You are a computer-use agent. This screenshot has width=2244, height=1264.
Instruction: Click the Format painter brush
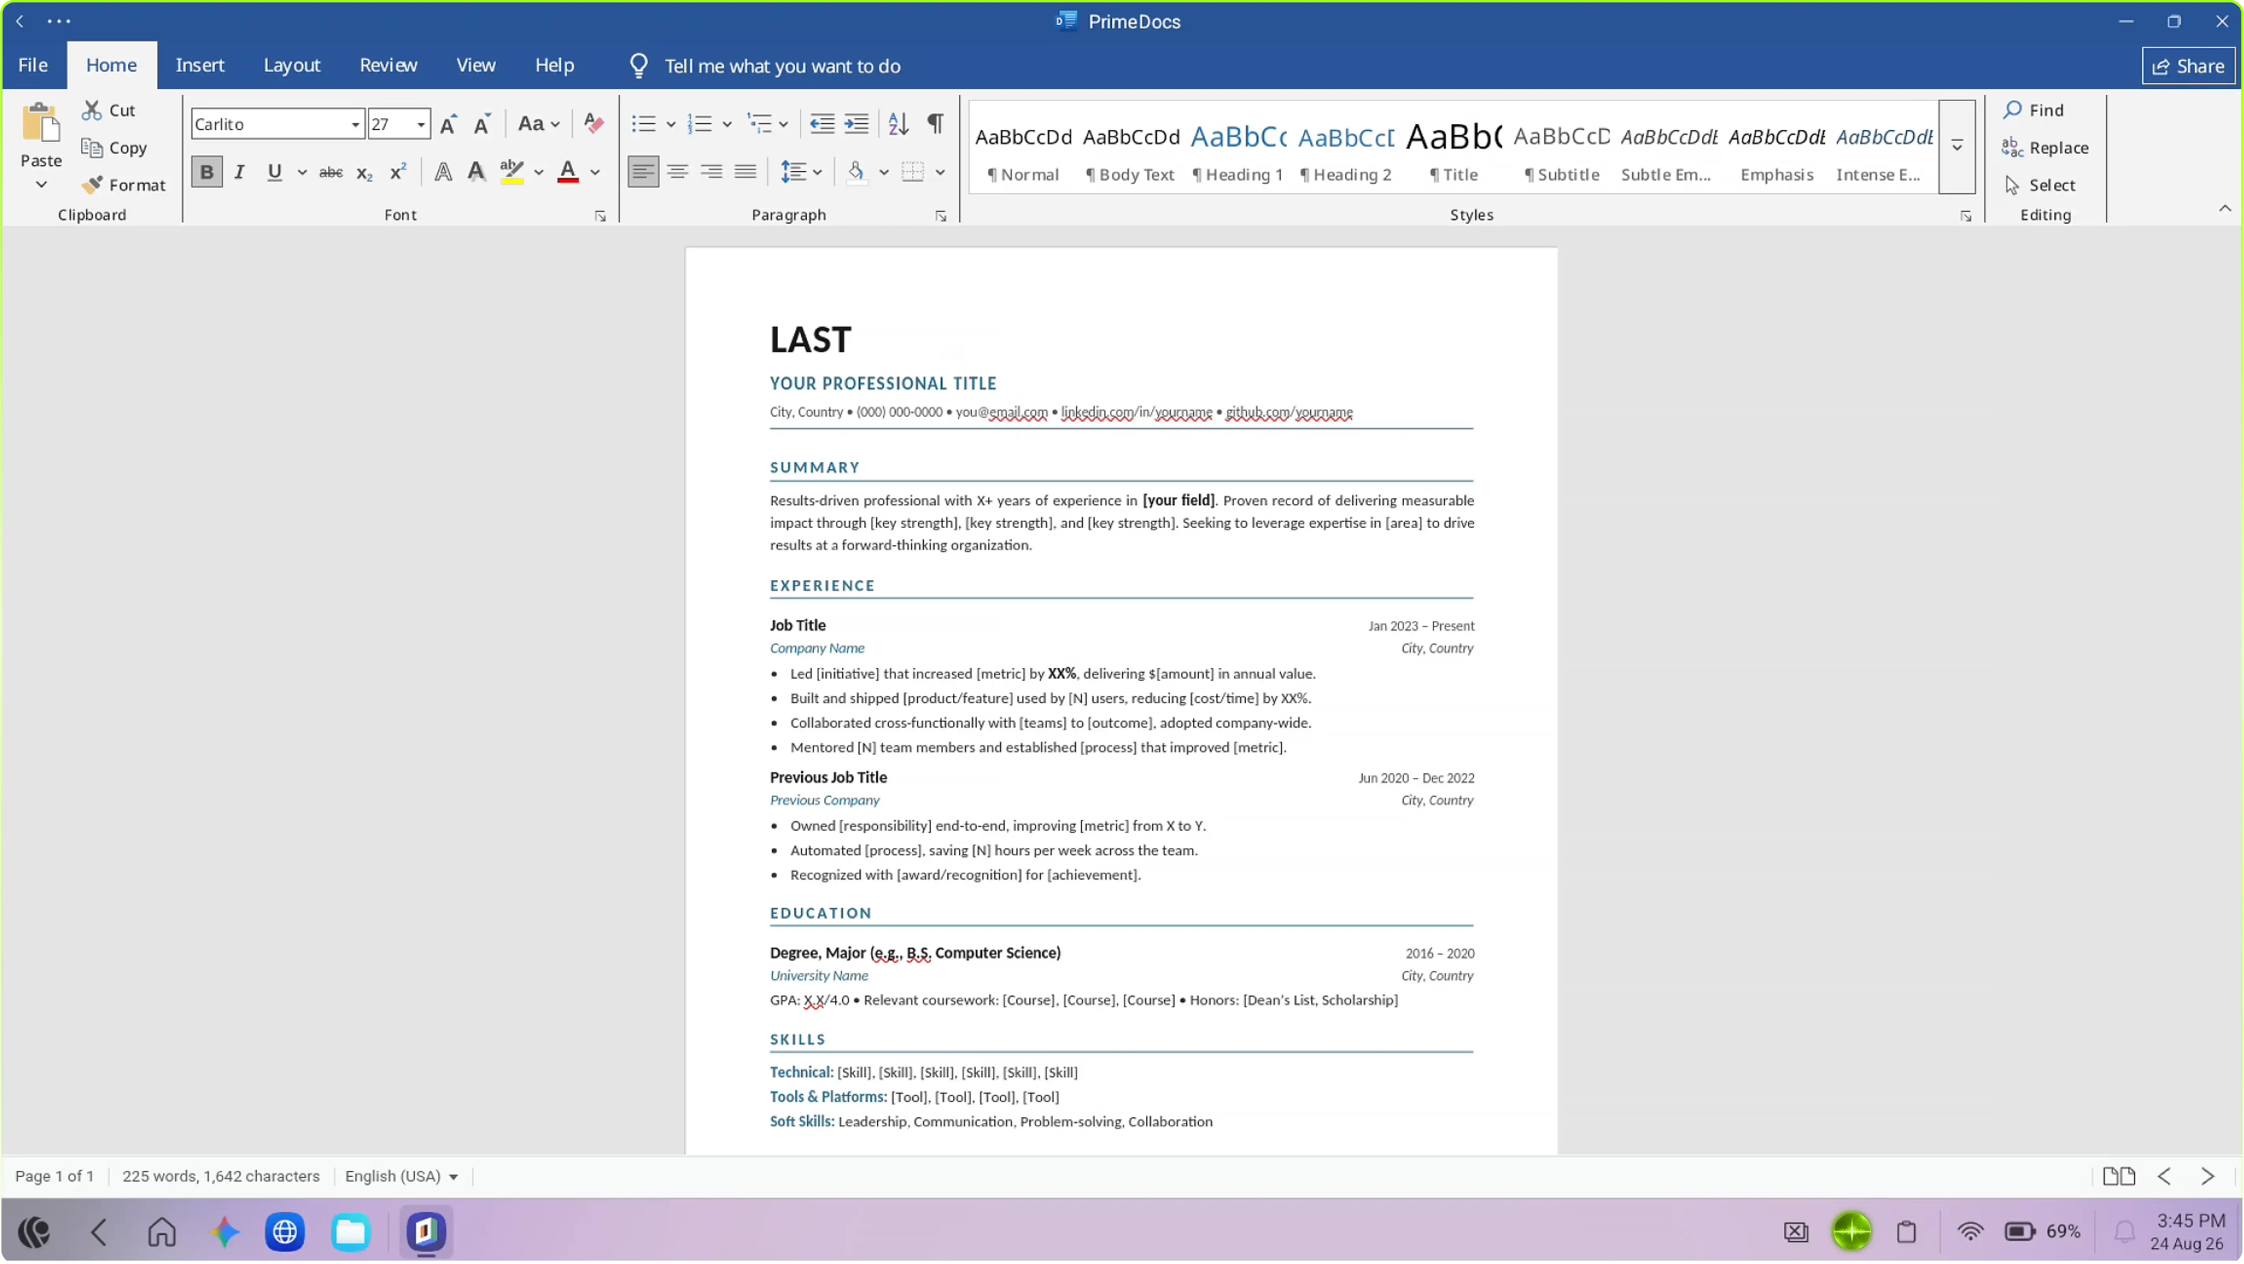click(91, 185)
